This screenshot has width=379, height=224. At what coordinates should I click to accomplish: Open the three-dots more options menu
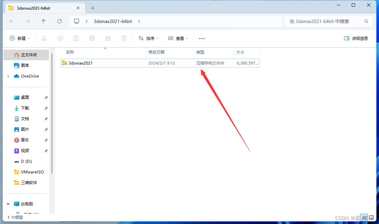202,39
